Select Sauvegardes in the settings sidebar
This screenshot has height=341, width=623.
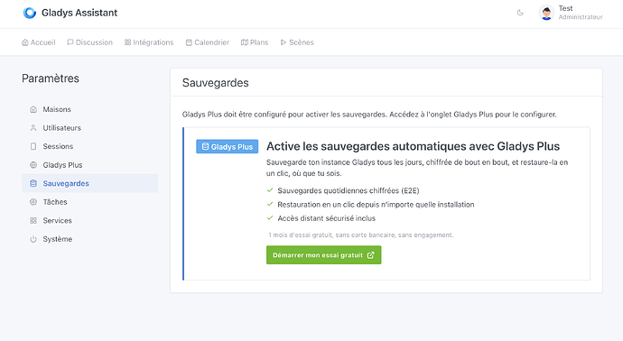coord(89,183)
